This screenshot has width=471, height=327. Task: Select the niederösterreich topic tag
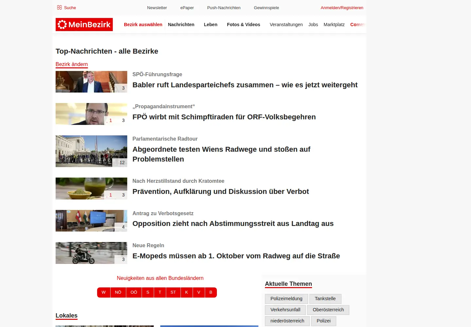point(287,321)
